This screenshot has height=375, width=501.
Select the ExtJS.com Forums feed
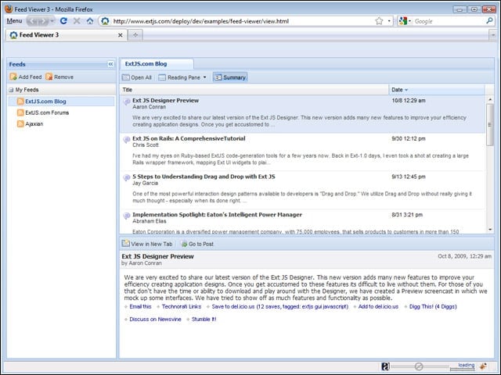click(47, 112)
